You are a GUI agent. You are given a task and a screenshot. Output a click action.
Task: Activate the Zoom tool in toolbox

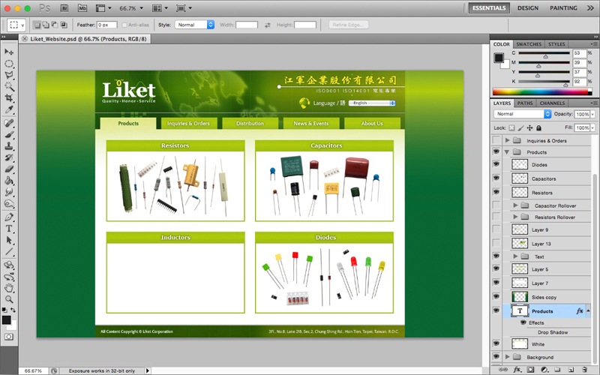pos(10,298)
